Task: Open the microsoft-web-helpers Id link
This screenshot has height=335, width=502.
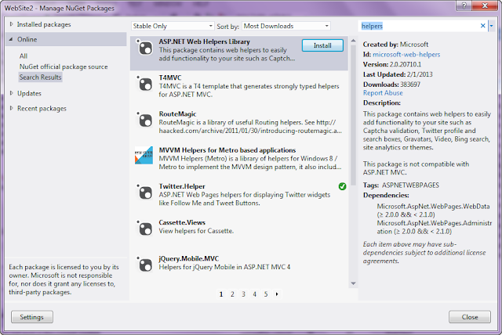Action: pyautogui.click(x=406, y=55)
